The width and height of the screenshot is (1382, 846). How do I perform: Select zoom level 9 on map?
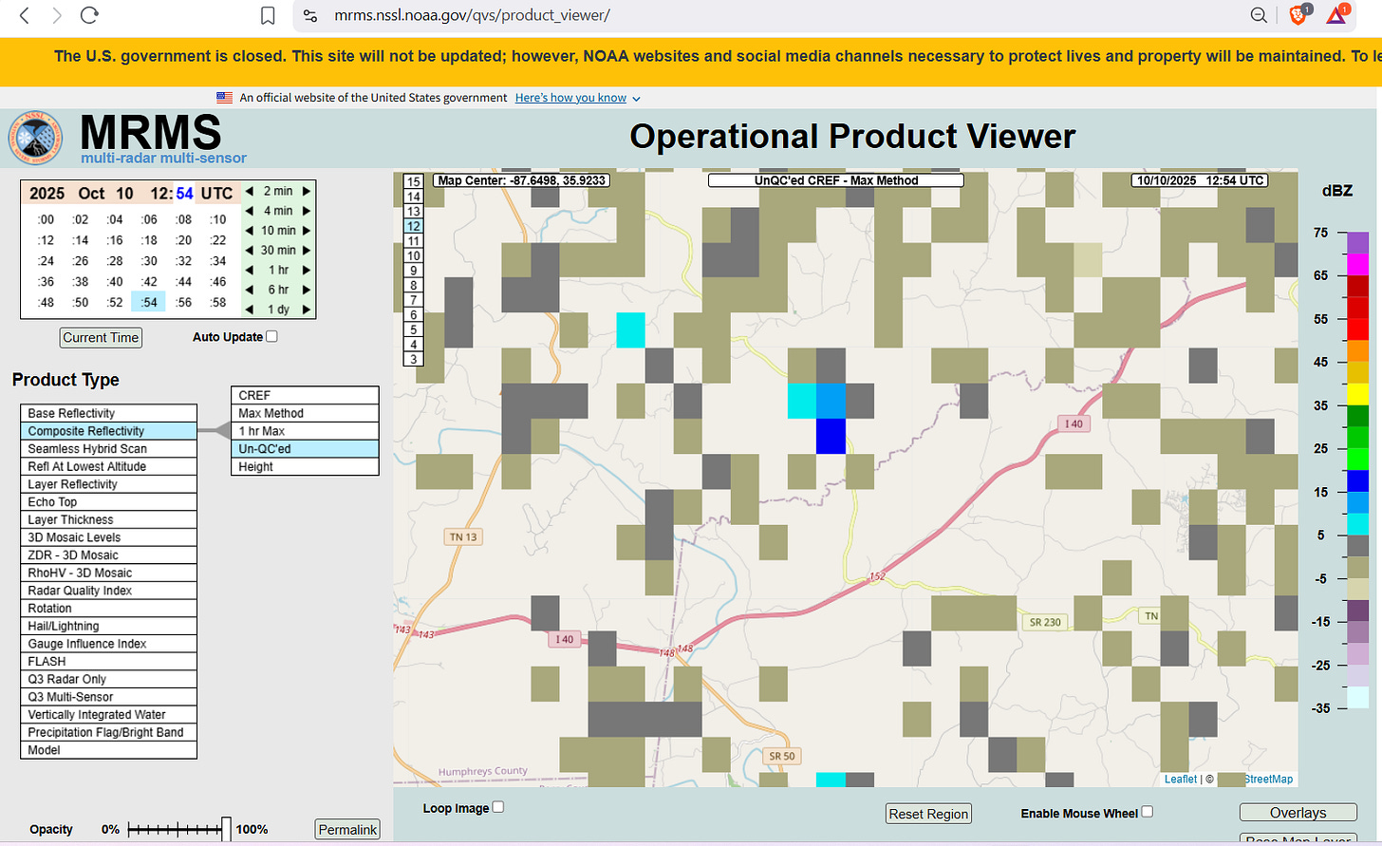point(413,271)
